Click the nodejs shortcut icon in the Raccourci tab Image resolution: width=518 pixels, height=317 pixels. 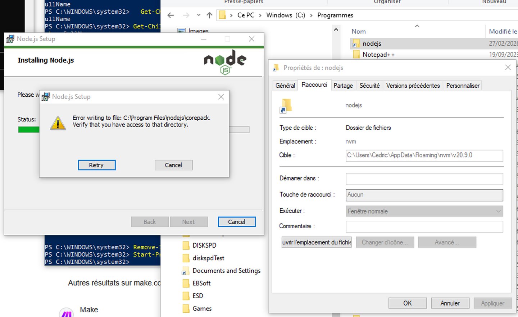point(286,106)
